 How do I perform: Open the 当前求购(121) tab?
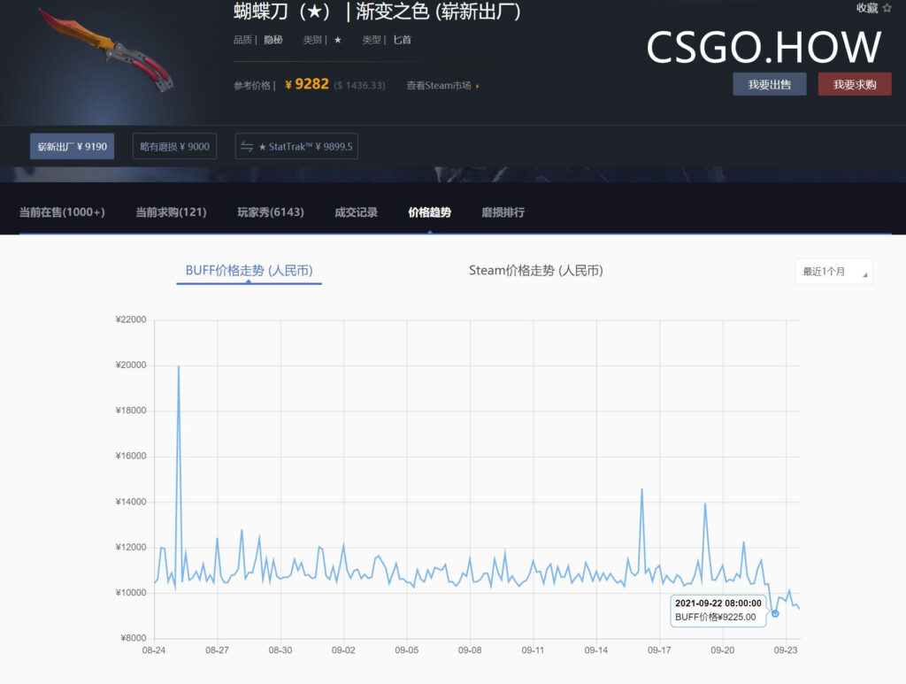(x=171, y=212)
